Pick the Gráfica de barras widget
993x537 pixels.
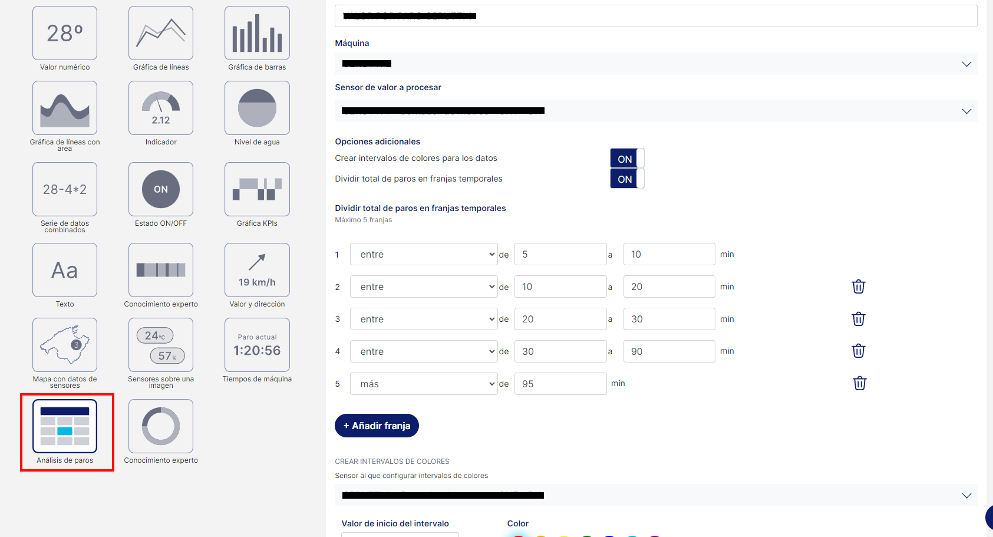coord(257,34)
